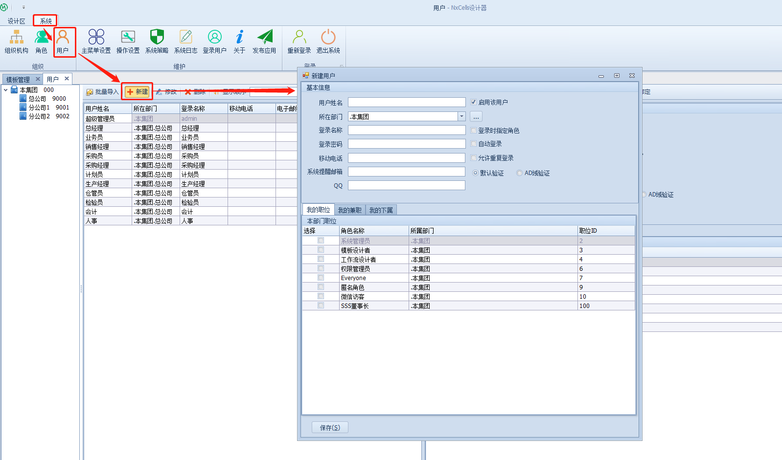Image resolution: width=782 pixels, height=460 pixels.
Task: Click the 重新登录 re-login icon
Action: click(x=299, y=41)
